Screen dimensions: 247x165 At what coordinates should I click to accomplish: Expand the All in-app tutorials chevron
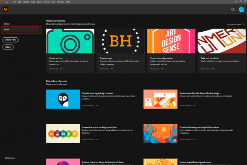coord(244,24)
